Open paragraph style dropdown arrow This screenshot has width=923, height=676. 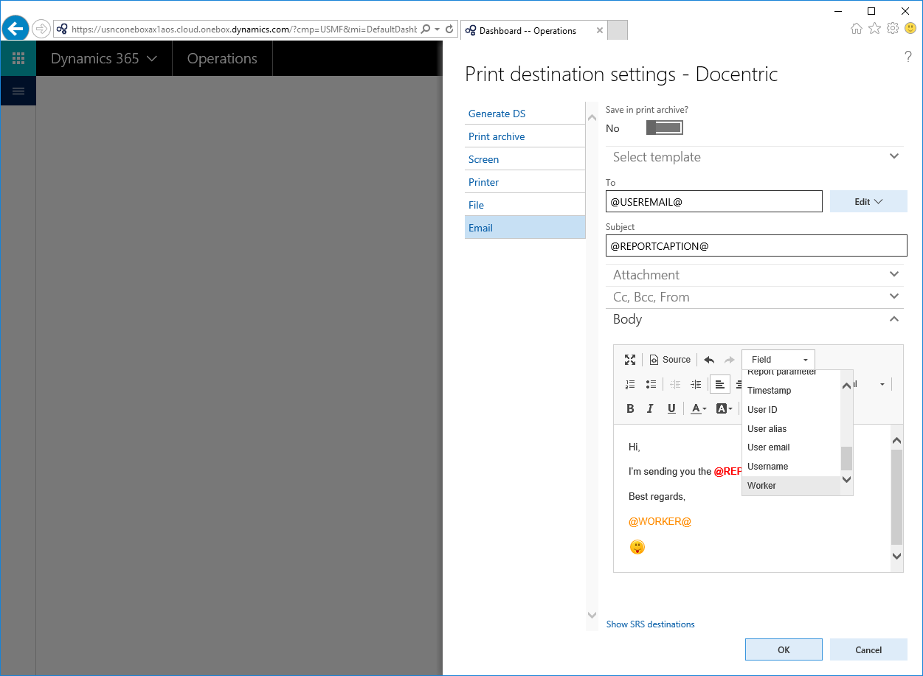click(882, 384)
